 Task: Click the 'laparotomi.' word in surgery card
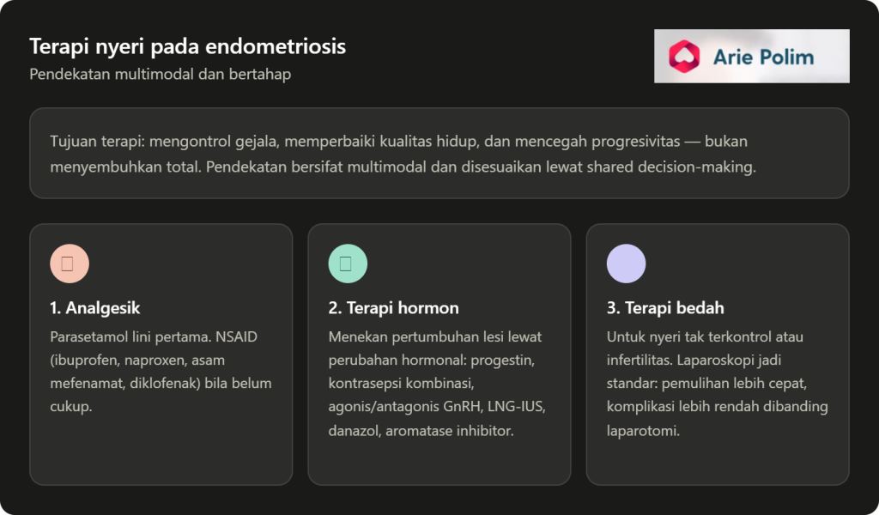coord(643,430)
